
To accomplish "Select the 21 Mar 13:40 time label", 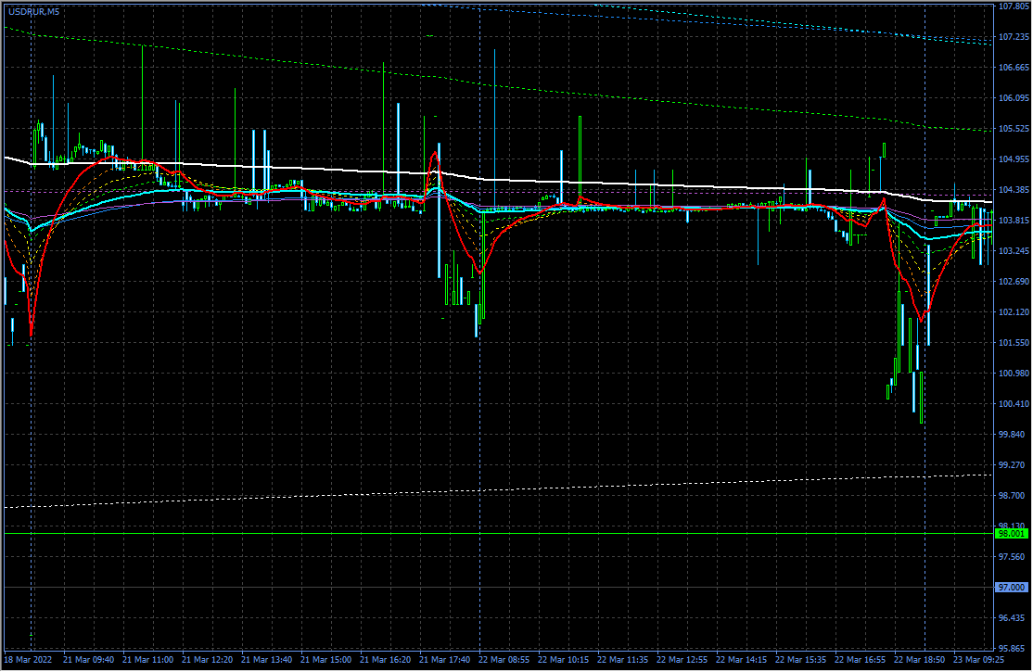I will [267, 660].
